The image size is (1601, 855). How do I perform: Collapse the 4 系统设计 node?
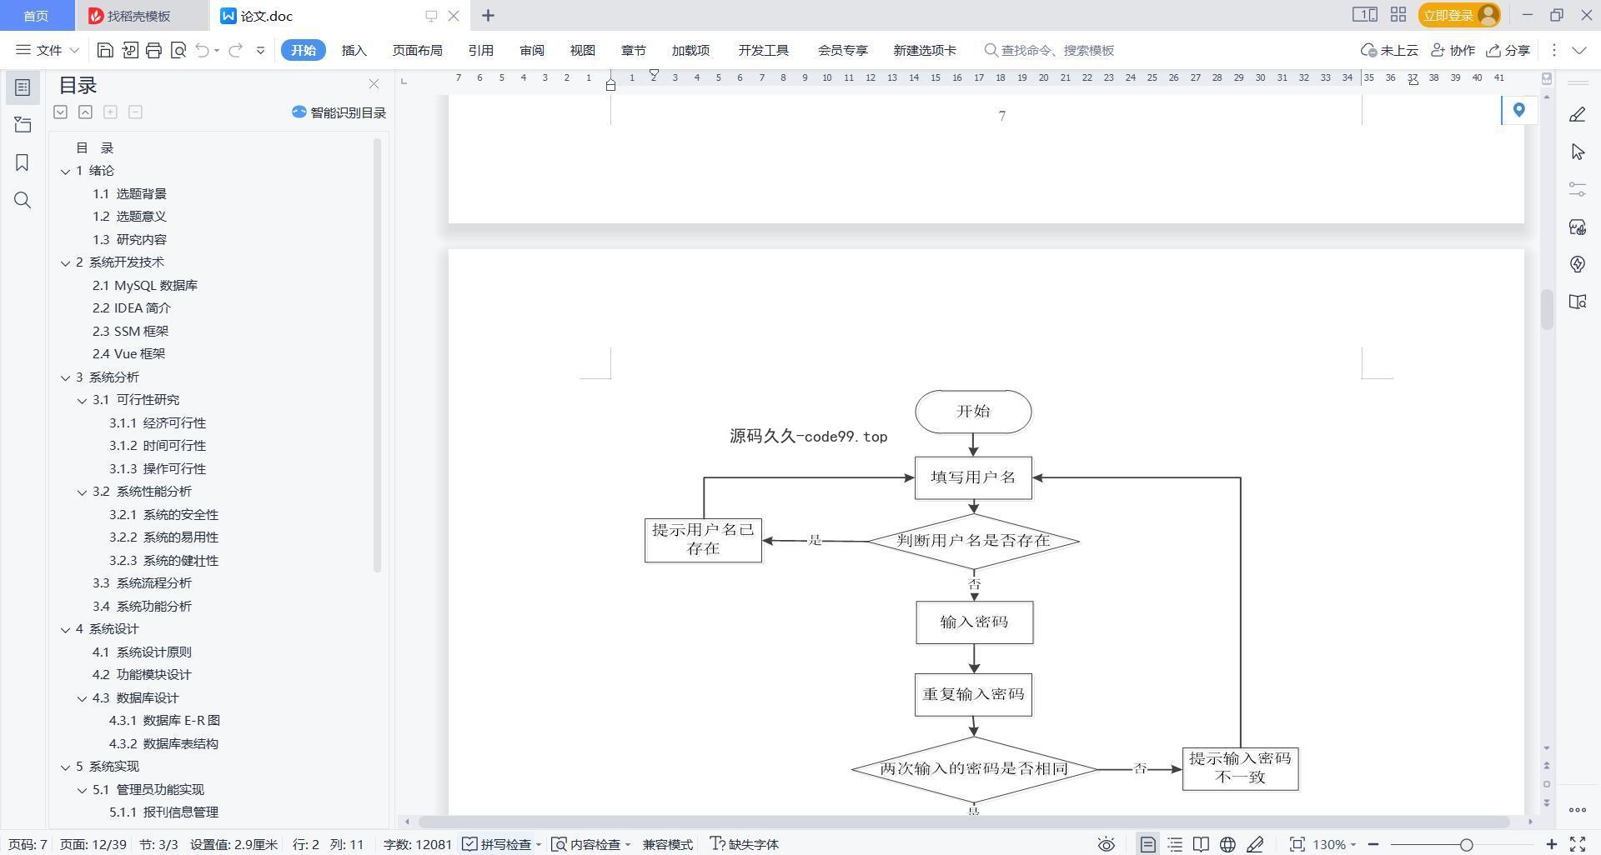click(x=66, y=629)
